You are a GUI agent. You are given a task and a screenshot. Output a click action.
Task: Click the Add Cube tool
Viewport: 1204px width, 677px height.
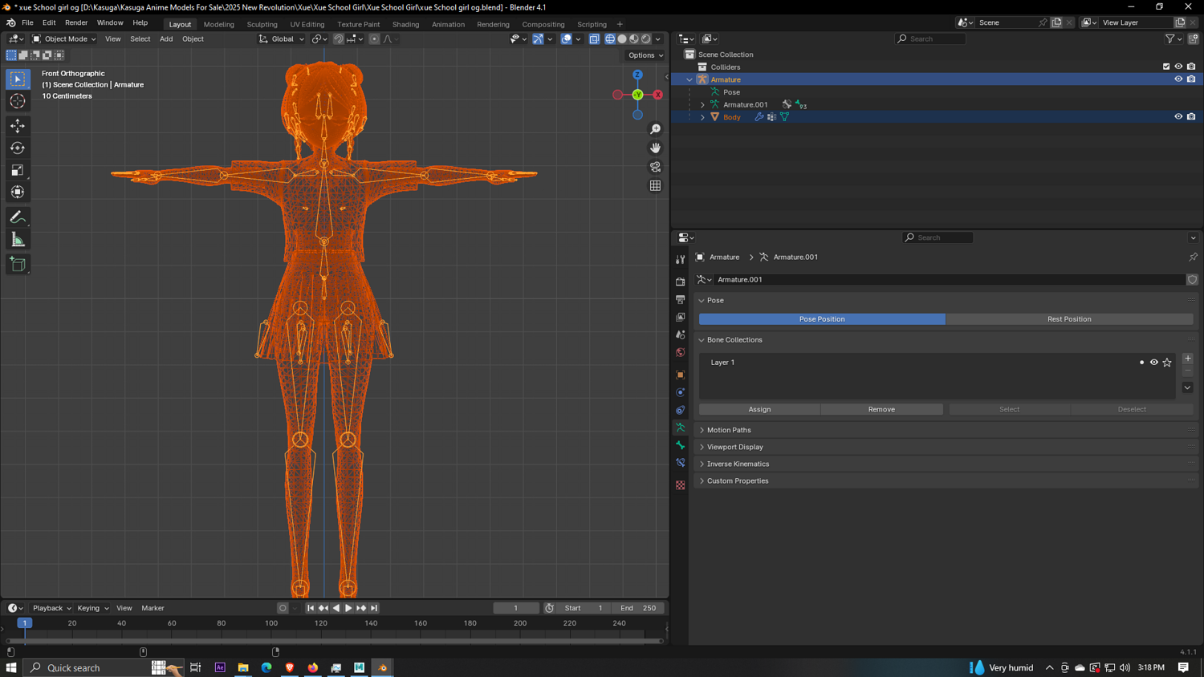tap(18, 265)
